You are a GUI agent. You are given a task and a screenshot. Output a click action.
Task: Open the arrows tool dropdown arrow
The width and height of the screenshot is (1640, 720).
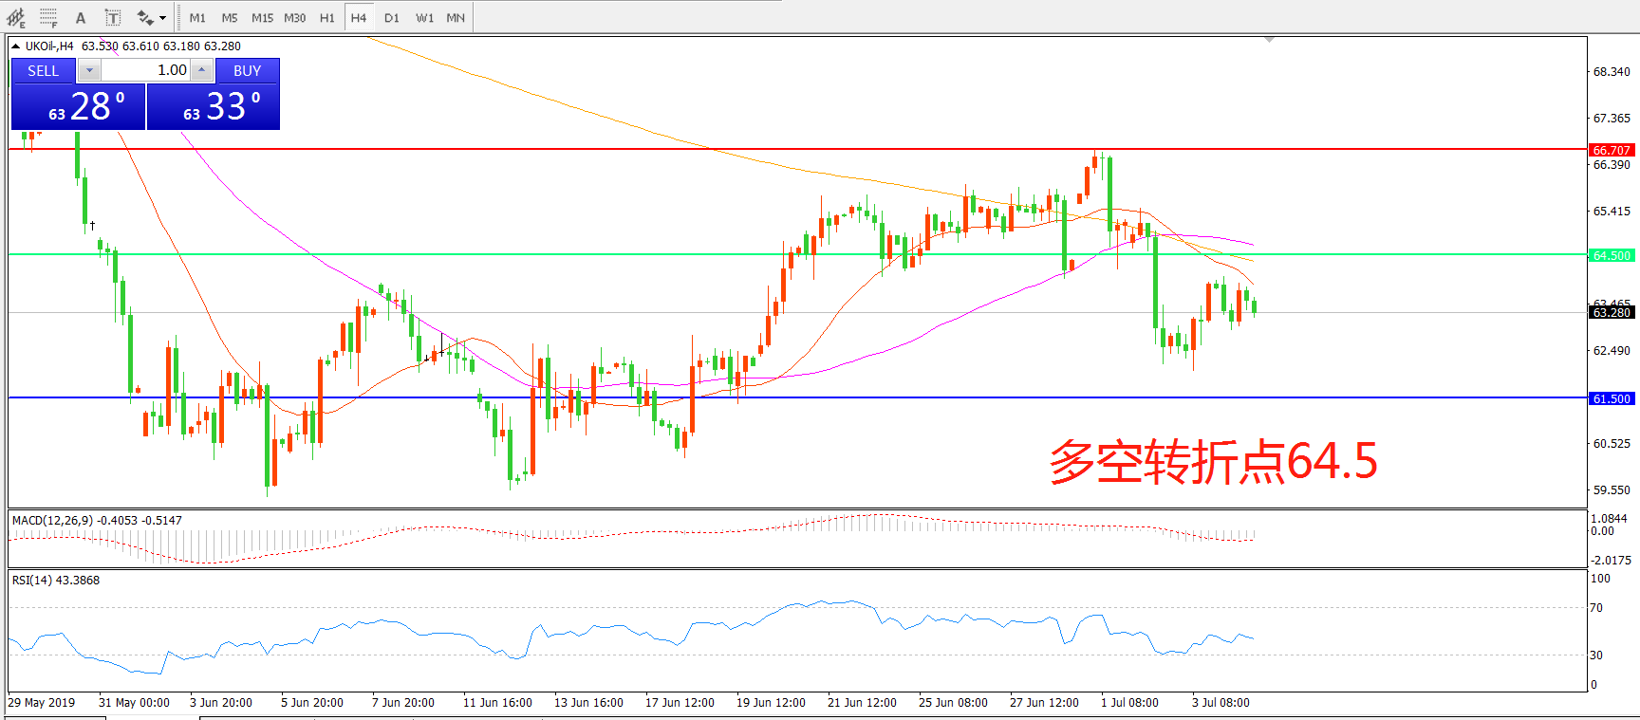[x=162, y=17]
